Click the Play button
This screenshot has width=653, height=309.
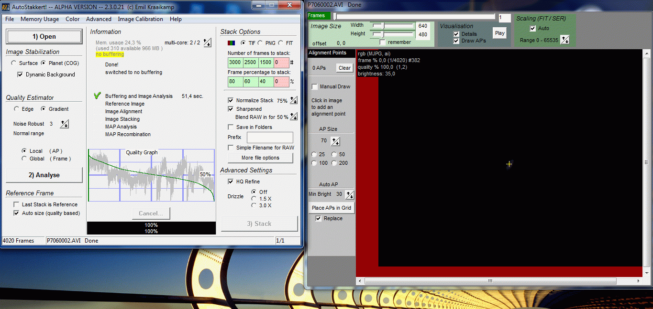tap(499, 33)
